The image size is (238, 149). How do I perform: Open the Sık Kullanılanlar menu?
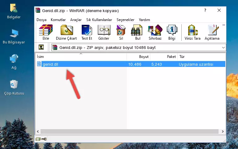[x=99, y=20]
